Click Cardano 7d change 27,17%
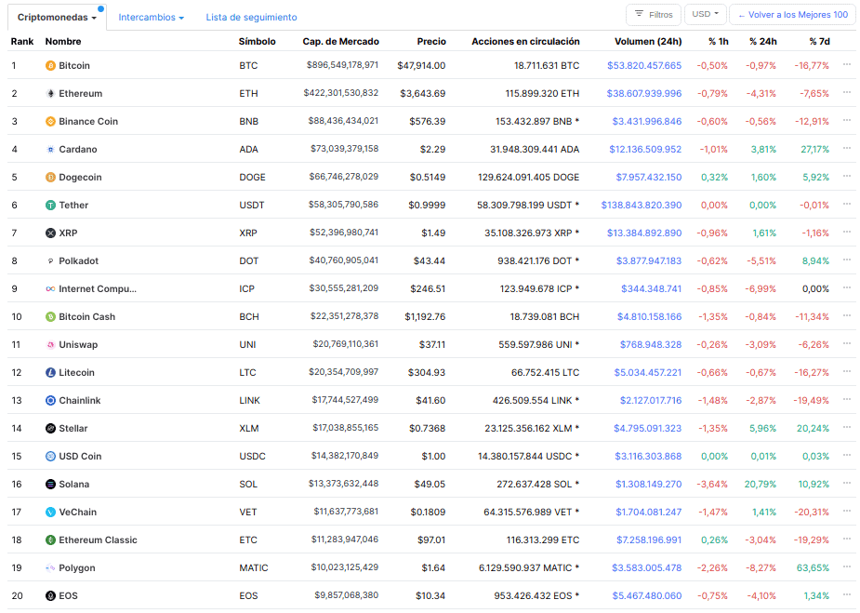Image resolution: width=860 pixels, height=613 pixels. click(x=814, y=149)
